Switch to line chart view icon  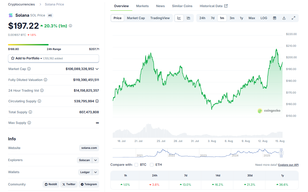coord(179,18)
